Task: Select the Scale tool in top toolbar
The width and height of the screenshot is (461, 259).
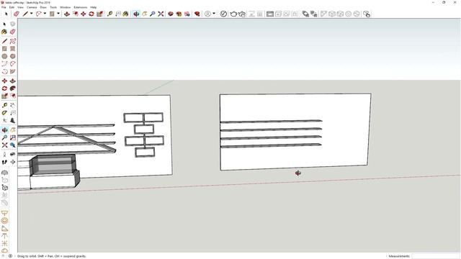Action: click(99, 14)
